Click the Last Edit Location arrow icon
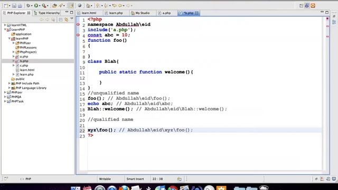The image size is (338, 190). [114, 6]
